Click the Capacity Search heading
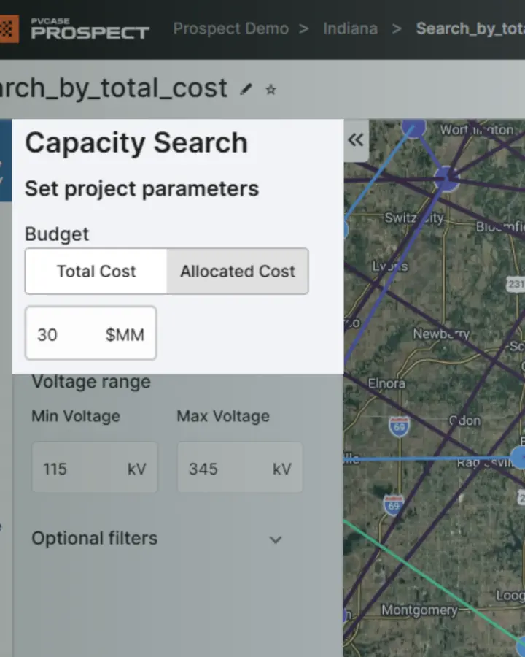Screen dimensions: 525x657 tap(136, 143)
